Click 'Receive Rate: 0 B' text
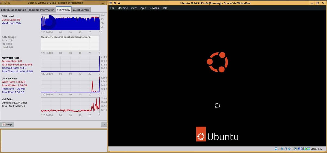This screenshot has height=153, width=327. tap(12, 61)
